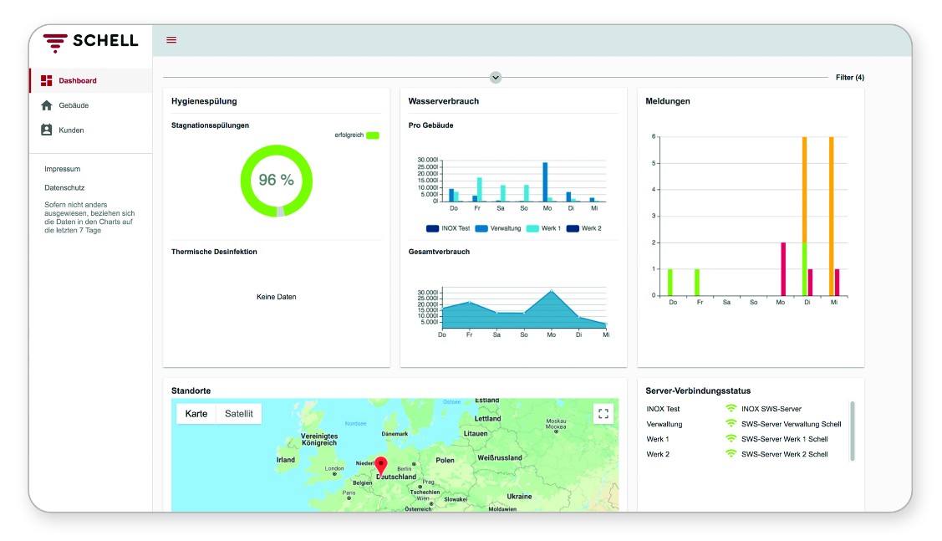Click the green Fr bar in Meldungen chart
The height and width of the screenshot is (541, 942).
697,283
